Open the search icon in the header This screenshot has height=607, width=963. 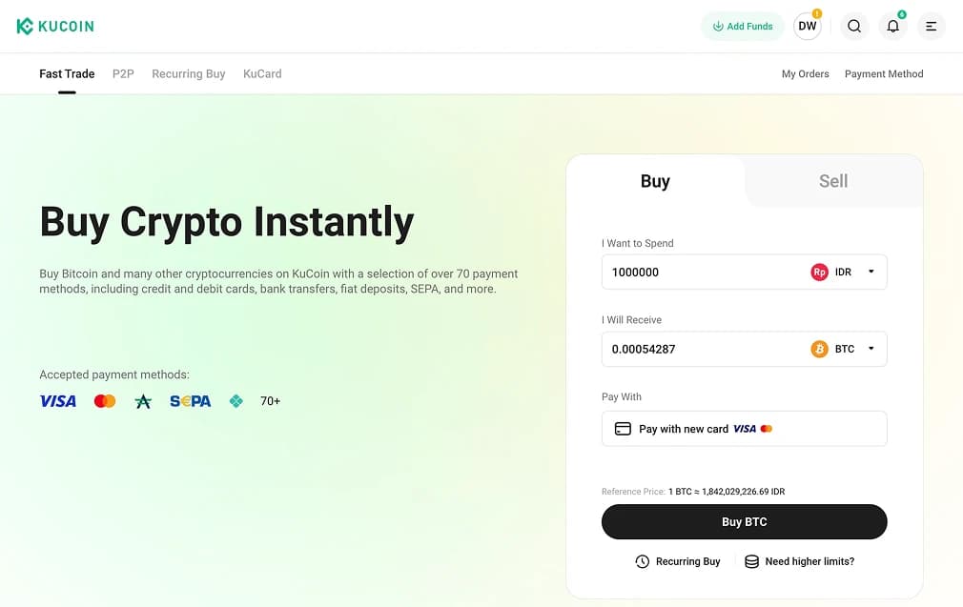[854, 26]
